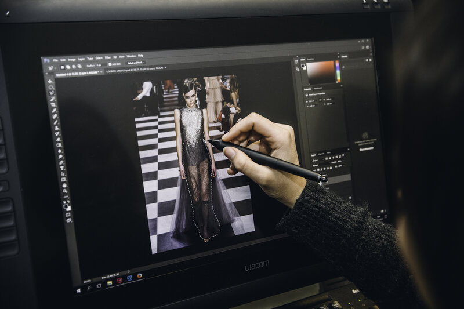Expand the status bar info arrow
The width and height of the screenshot is (464, 309).
129,271
